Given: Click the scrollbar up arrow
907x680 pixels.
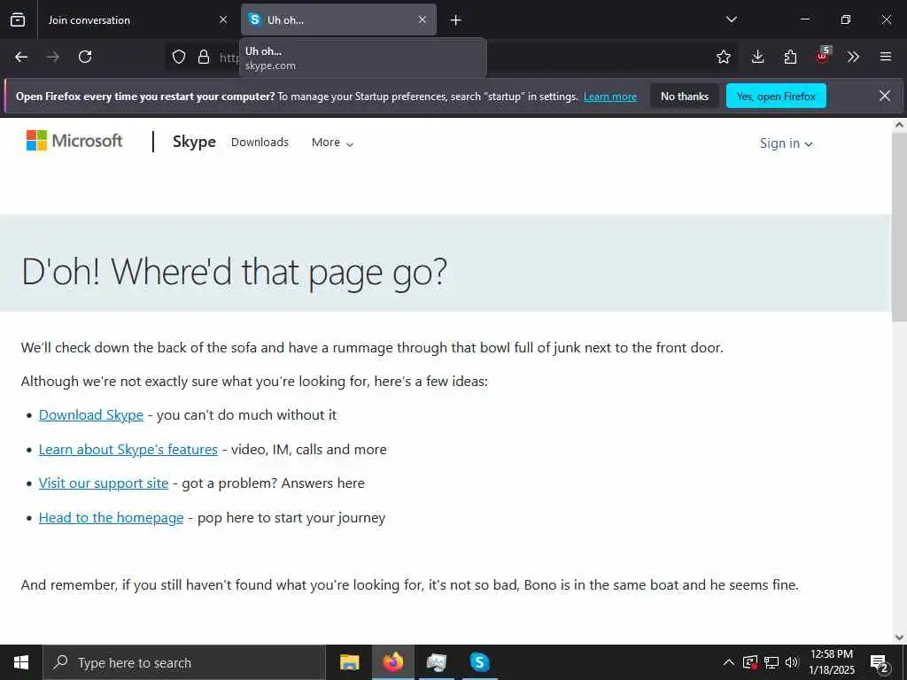Looking at the screenshot, I should [x=900, y=125].
